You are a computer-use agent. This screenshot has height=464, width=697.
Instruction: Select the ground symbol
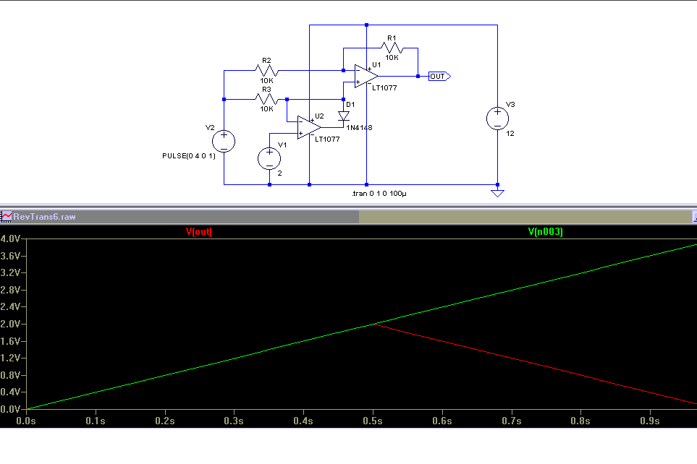pos(497,193)
